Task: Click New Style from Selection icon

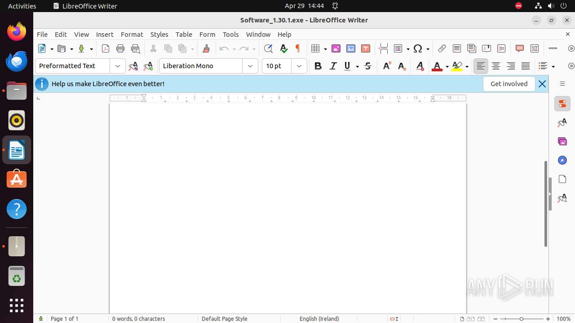Action: click(x=148, y=66)
